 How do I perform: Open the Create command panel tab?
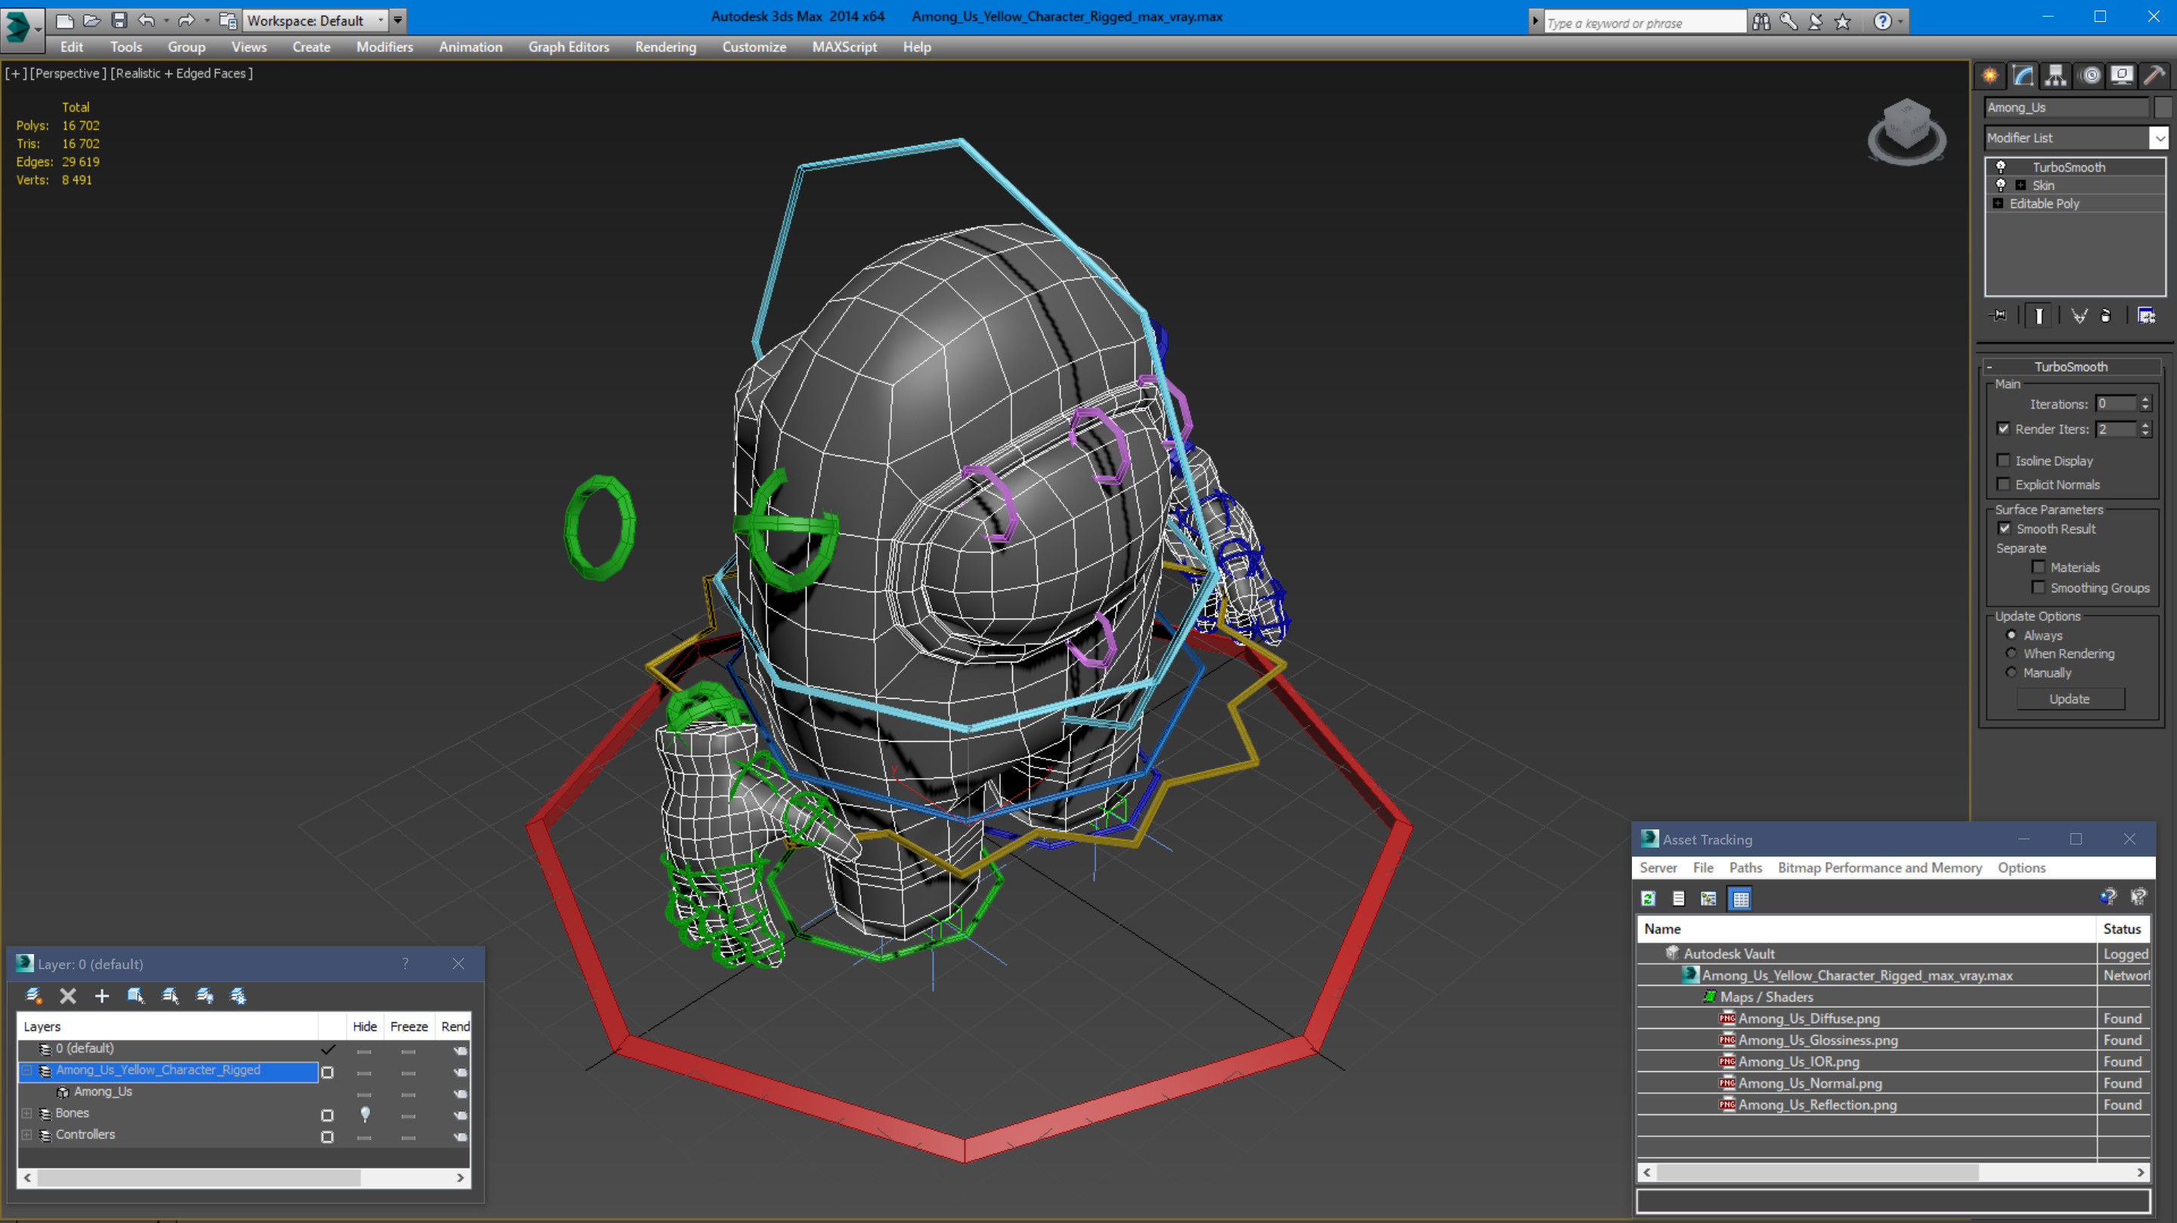pyautogui.click(x=1990, y=76)
